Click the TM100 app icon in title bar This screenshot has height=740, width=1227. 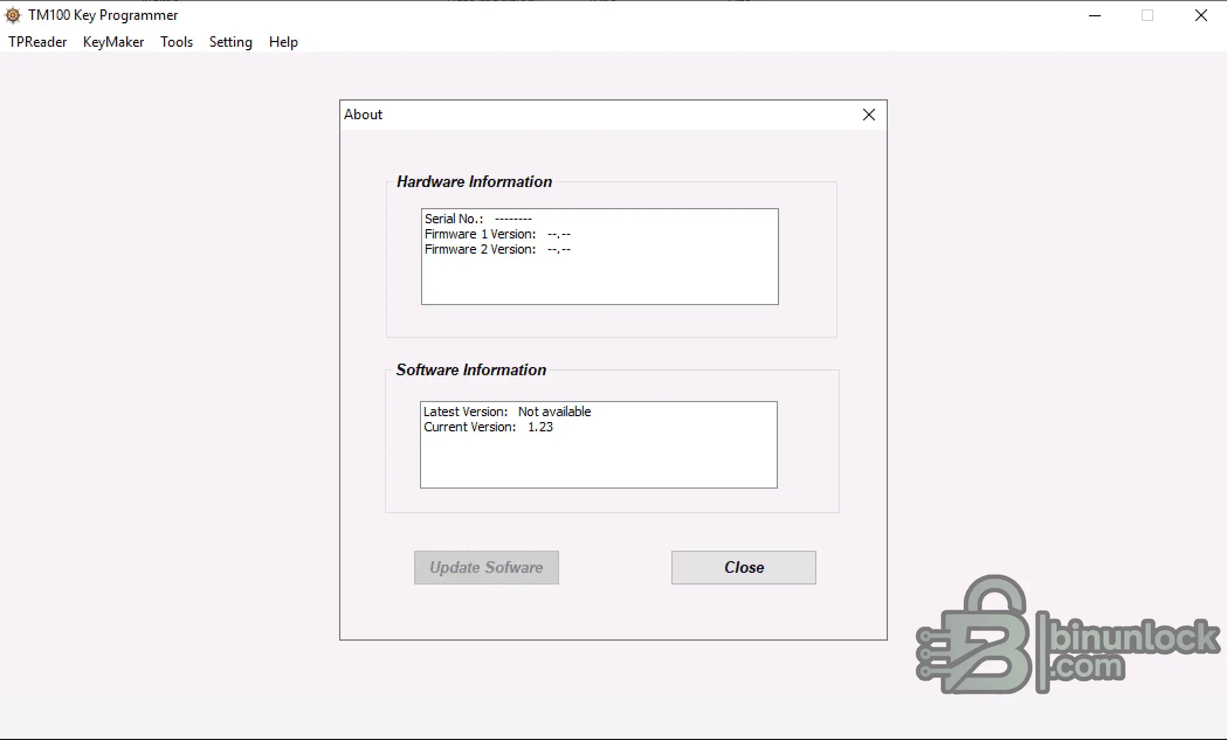coord(13,15)
